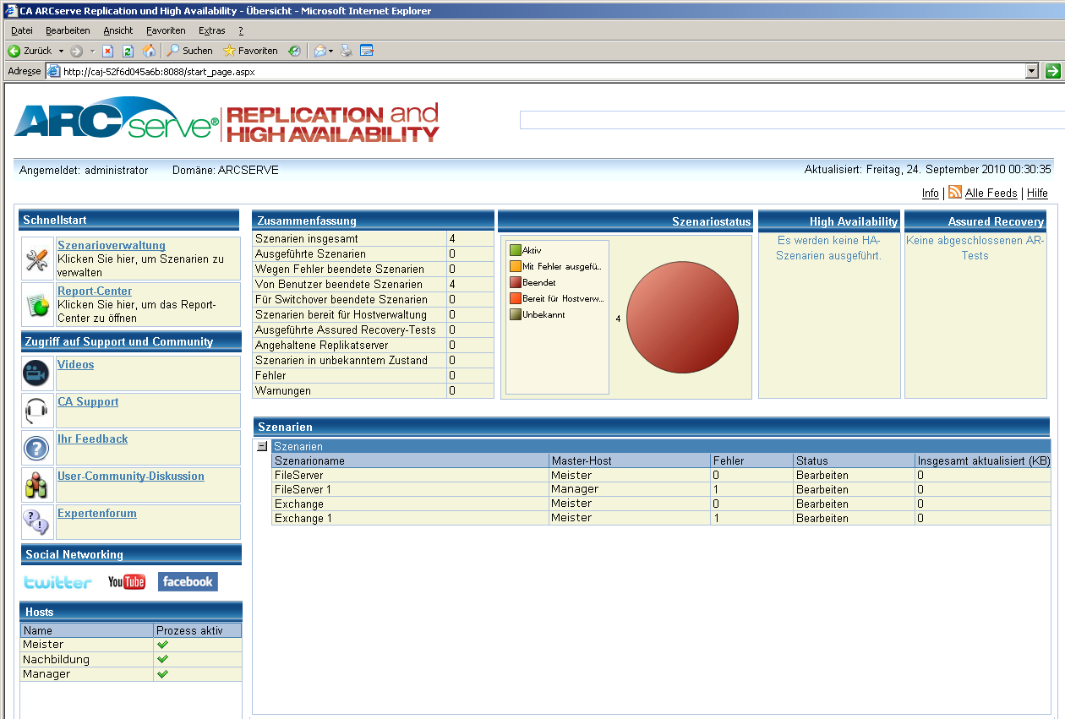Click the Ihr Feedback question mark icon

tap(36, 448)
